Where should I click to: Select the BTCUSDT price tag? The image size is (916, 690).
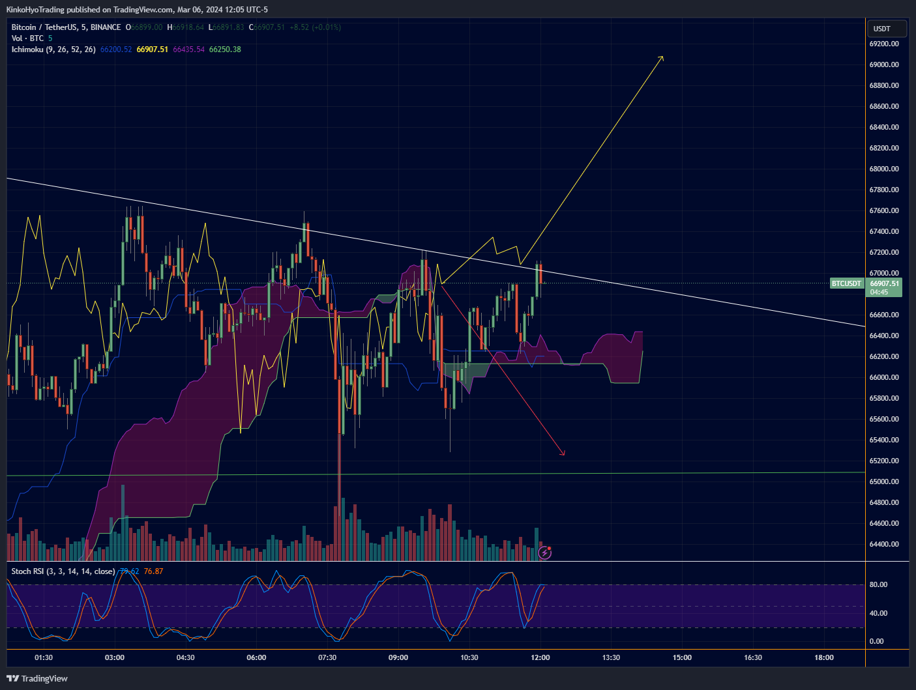click(x=847, y=283)
